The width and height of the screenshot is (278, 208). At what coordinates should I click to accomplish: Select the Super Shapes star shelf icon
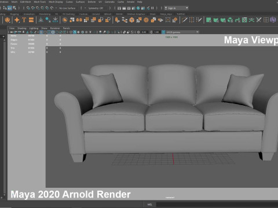coord(17,20)
